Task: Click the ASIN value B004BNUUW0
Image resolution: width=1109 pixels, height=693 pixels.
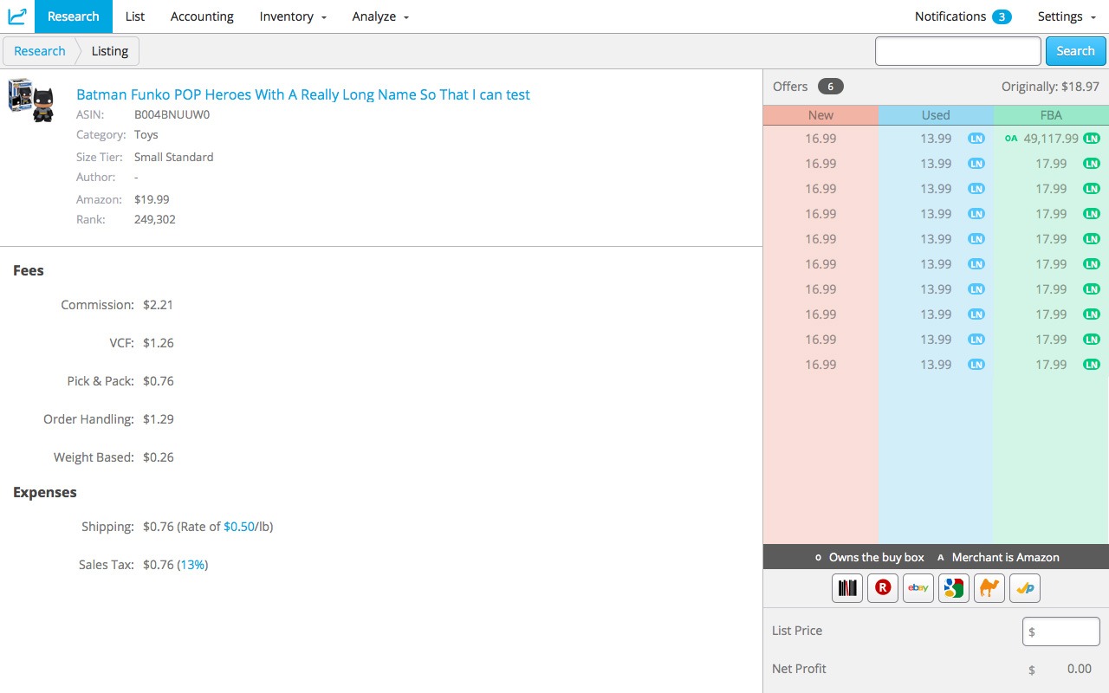Action: click(172, 114)
